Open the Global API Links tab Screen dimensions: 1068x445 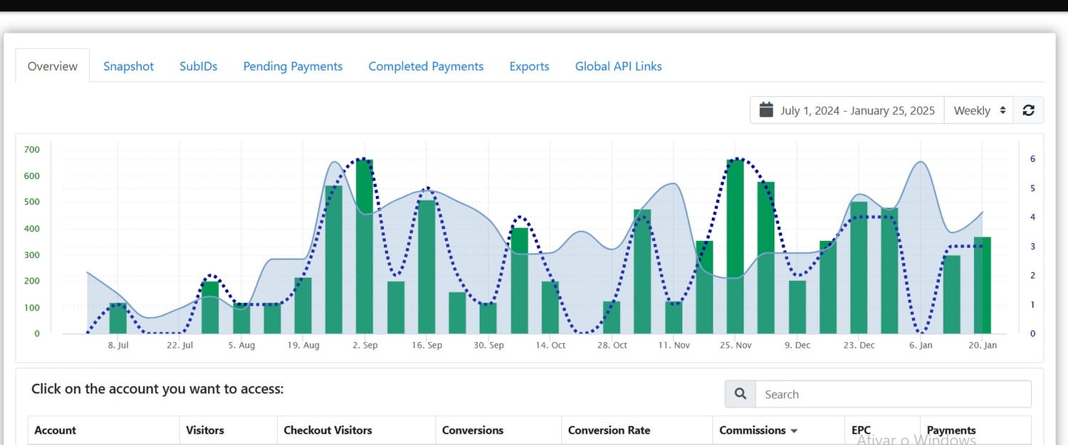(618, 66)
